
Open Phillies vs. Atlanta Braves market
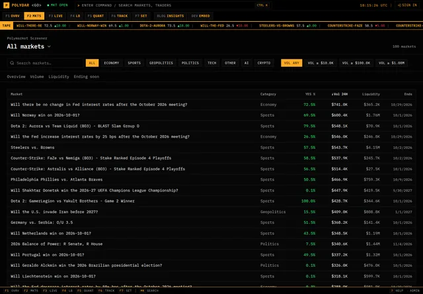click(211, 179)
